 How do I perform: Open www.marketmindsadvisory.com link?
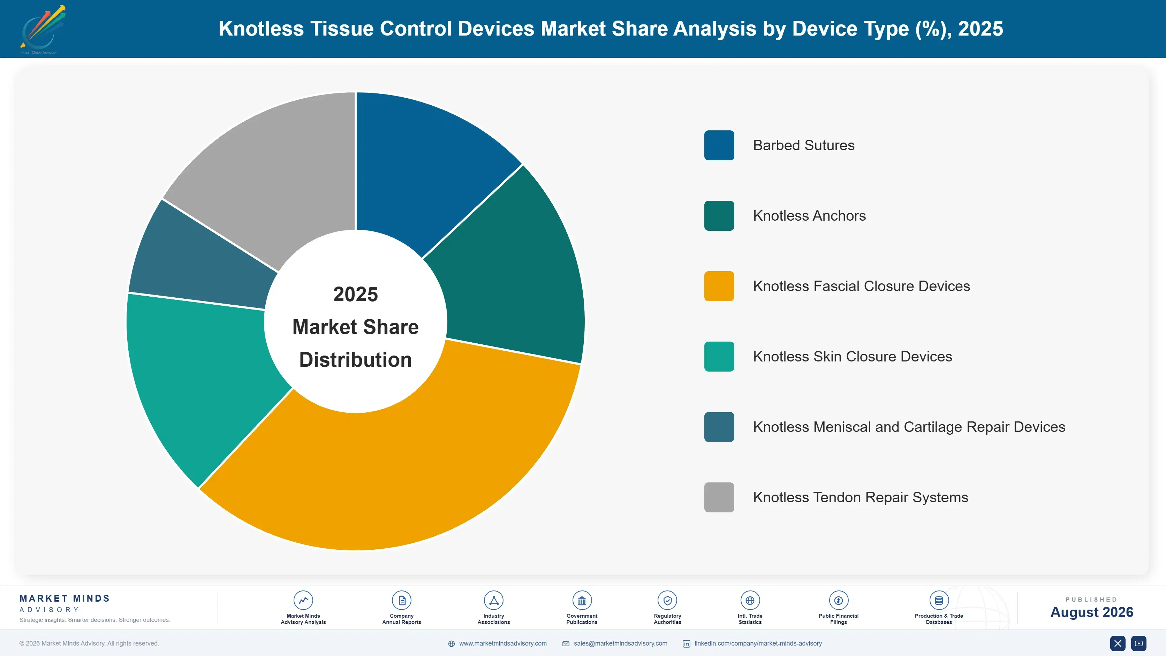pyautogui.click(x=502, y=643)
